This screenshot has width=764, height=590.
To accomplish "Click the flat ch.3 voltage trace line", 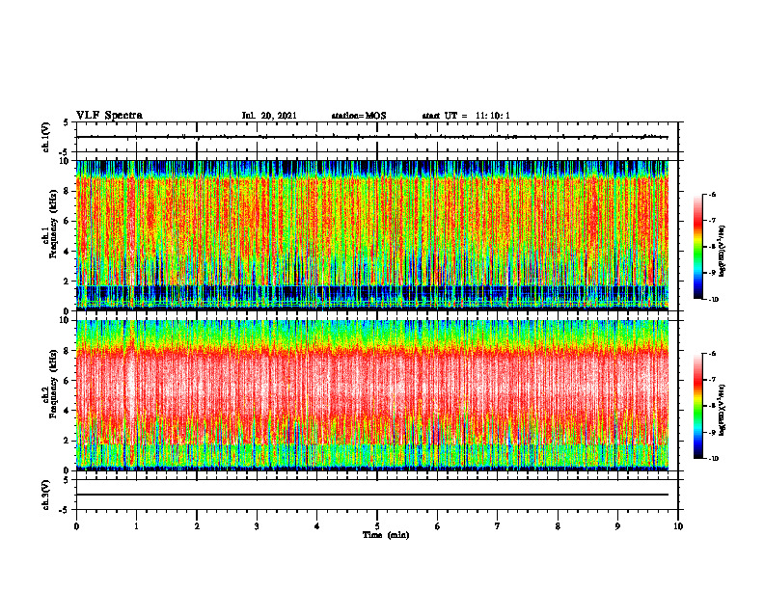I will pos(372,495).
